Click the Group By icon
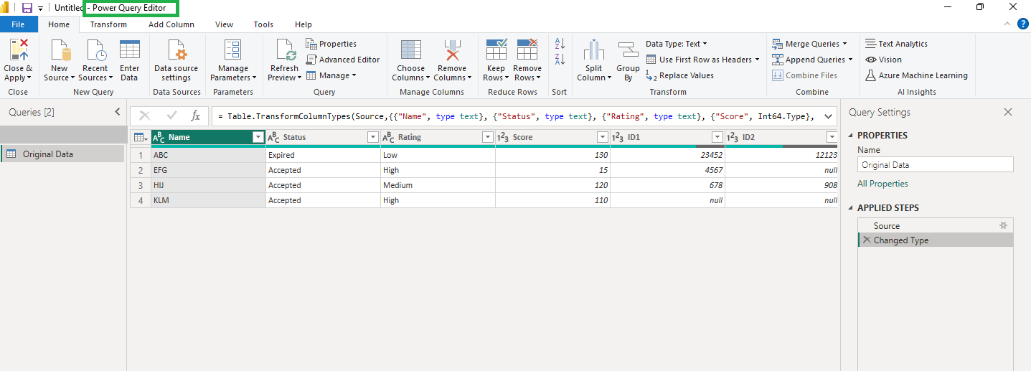The width and height of the screenshot is (1031, 371). (x=628, y=50)
